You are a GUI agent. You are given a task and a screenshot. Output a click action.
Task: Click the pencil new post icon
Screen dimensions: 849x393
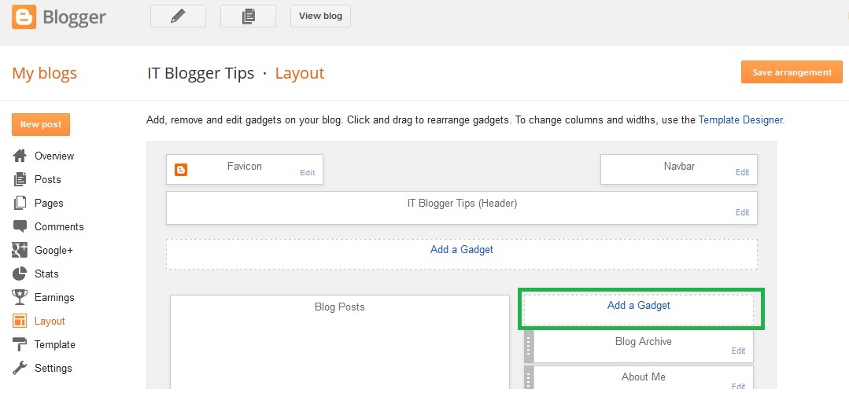[178, 17]
